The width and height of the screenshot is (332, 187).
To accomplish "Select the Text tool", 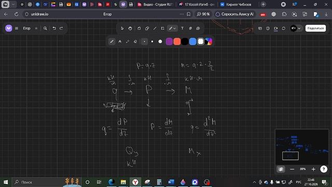I will [182, 29].
